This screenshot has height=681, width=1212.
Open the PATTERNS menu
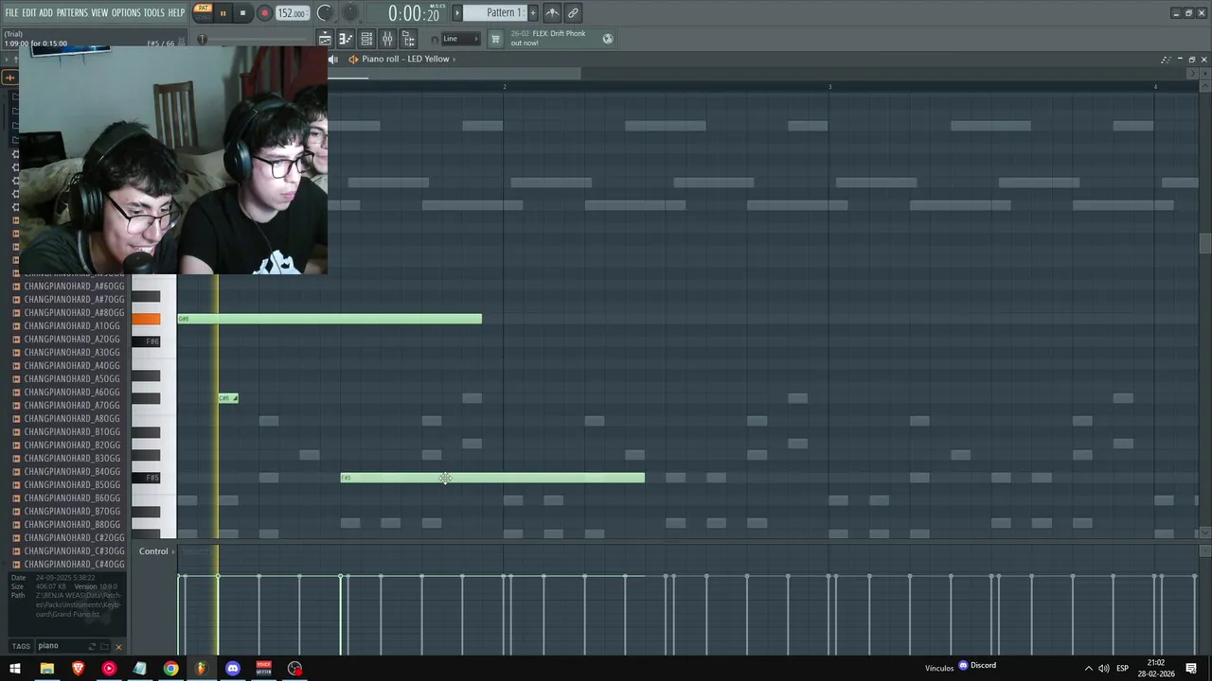pyautogui.click(x=72, y=13)
